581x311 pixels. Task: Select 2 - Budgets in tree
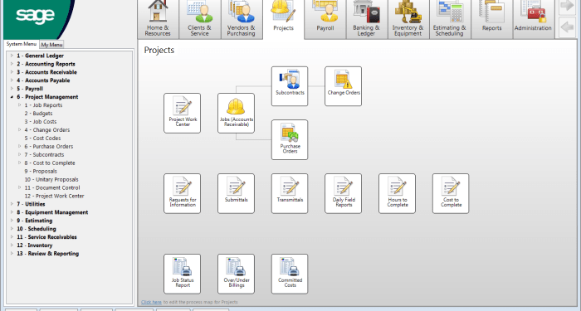pos(38,114)
